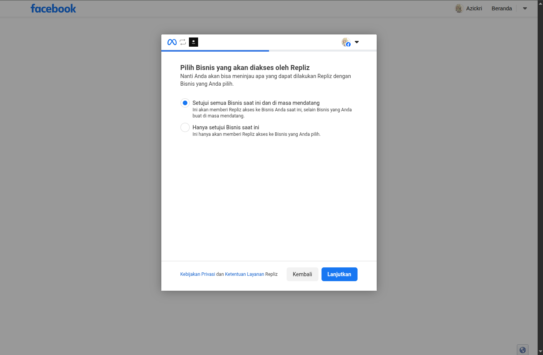Click the Azickri profile picture in the top bar

point(459,8)
